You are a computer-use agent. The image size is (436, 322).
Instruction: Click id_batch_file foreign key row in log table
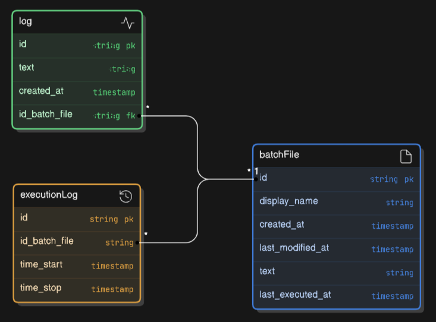tap(77, 115)
